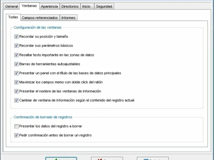Viewport: 214px width, 160px height.
Task: Toggle Recordar sus parámetros básicos checkbox
Action: point(16,46)
